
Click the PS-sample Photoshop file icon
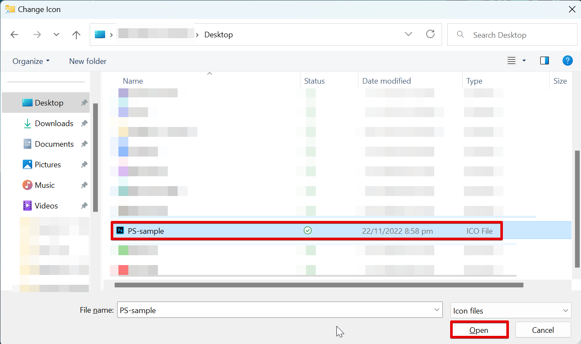pyautogui.click(x=120, y=231)
